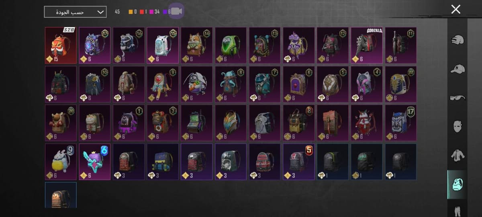
Task: Select the red S2B tiger mask backpack
Action: (x=61, y=45)
